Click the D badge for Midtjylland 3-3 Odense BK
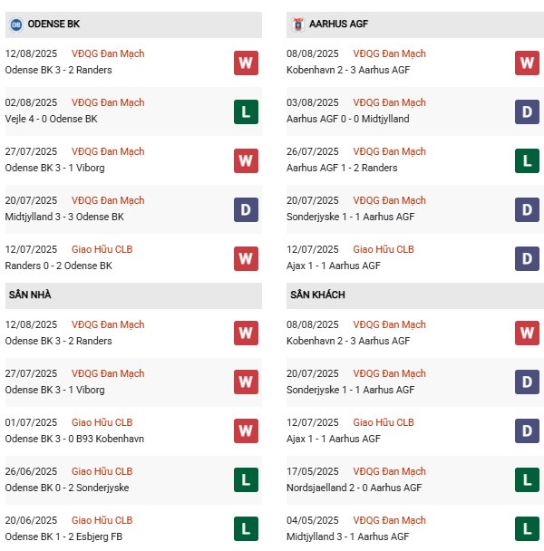Viewport: 544px width, 551px height. [x=245, y=209]
